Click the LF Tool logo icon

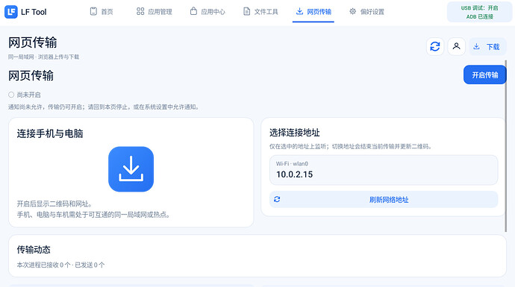11,12
